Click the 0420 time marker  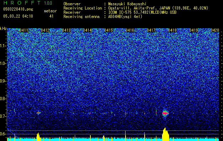click(x=215, y=30)
